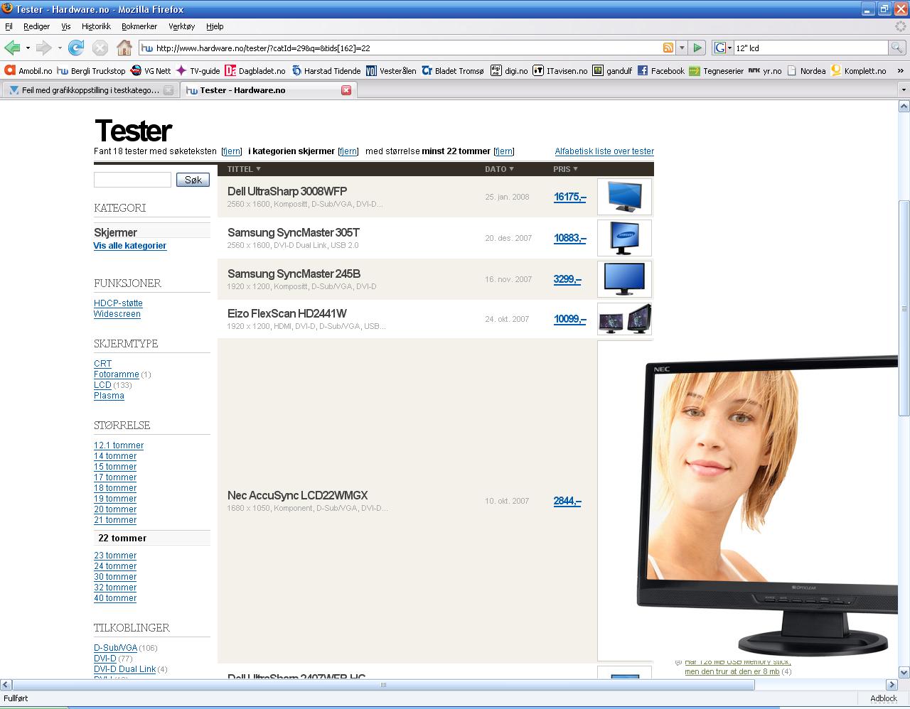Open the TV-guide bookmark
This screenshot has height=709, width=910.
(198, 70)
